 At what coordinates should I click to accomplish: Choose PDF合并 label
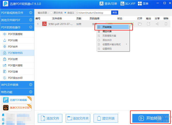(13, 47)
